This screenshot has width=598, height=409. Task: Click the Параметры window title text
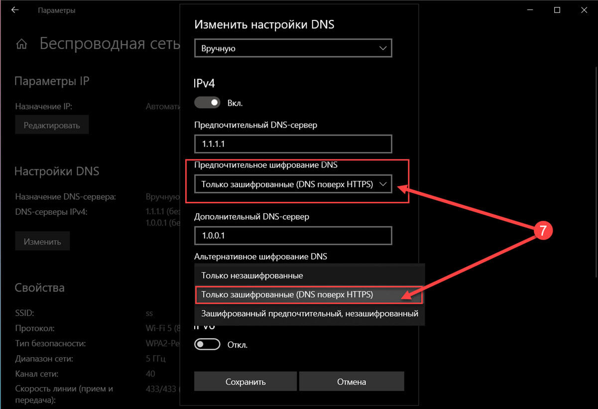(57, 10)
